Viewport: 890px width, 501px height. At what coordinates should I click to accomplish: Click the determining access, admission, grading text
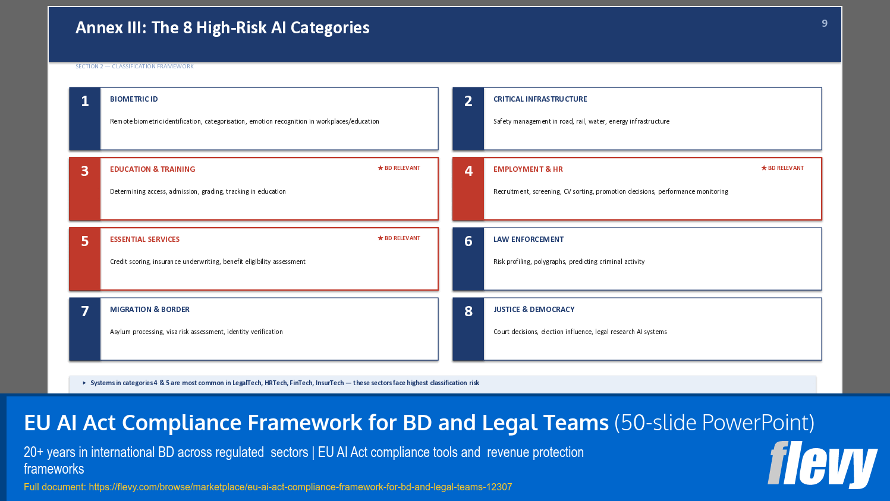[x=198, y=191]
